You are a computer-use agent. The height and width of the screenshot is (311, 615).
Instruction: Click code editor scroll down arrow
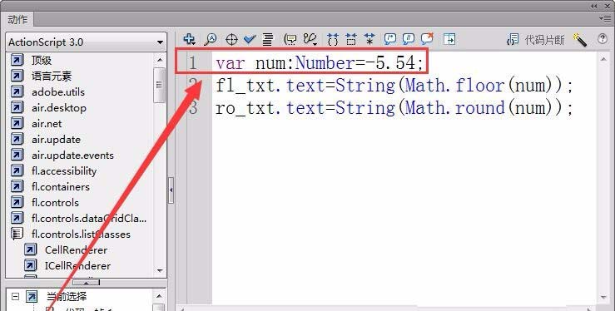tap(603, 298)
